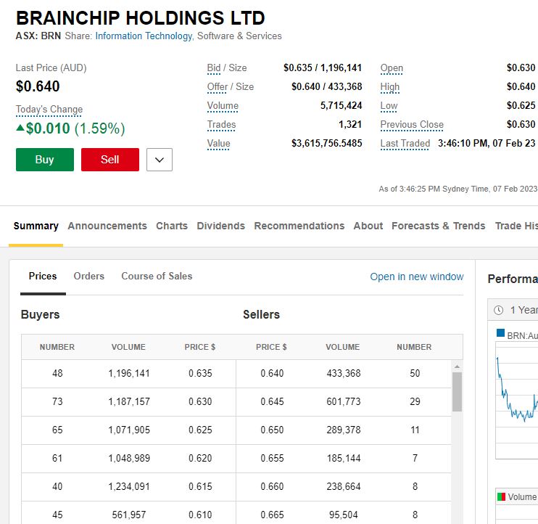Switch to the Announcements tab
Image resolution: width=538 pixels, height=524 pixels.
tap(107, 226)
